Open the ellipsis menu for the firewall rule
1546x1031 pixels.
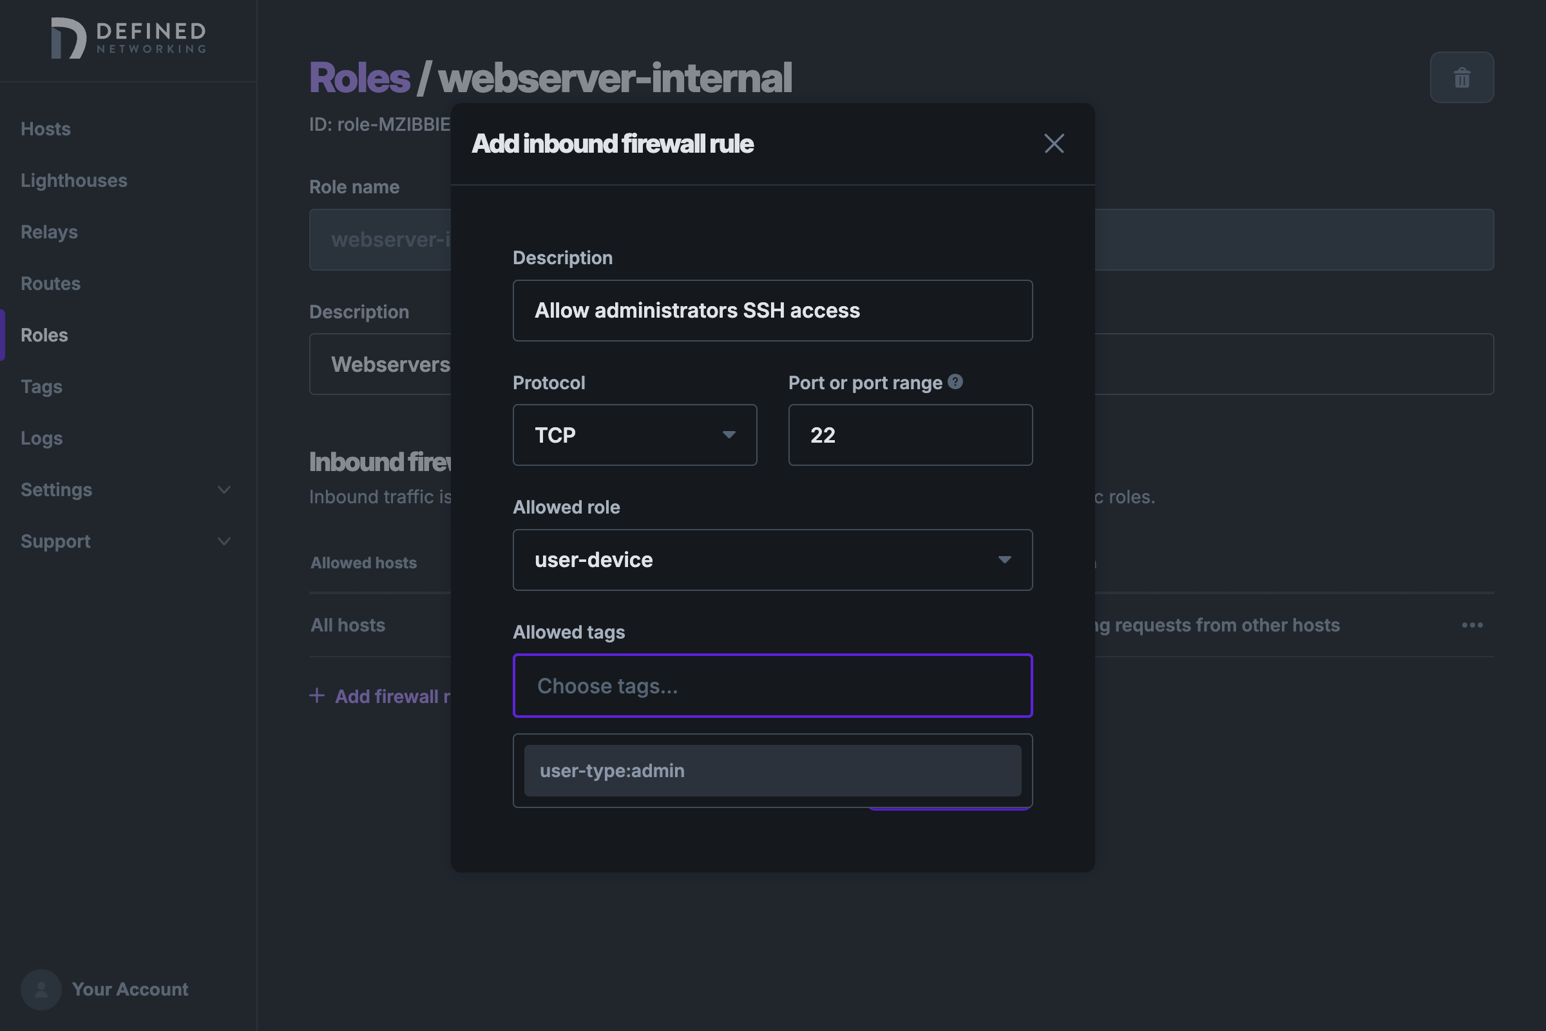pos(1473,624)
